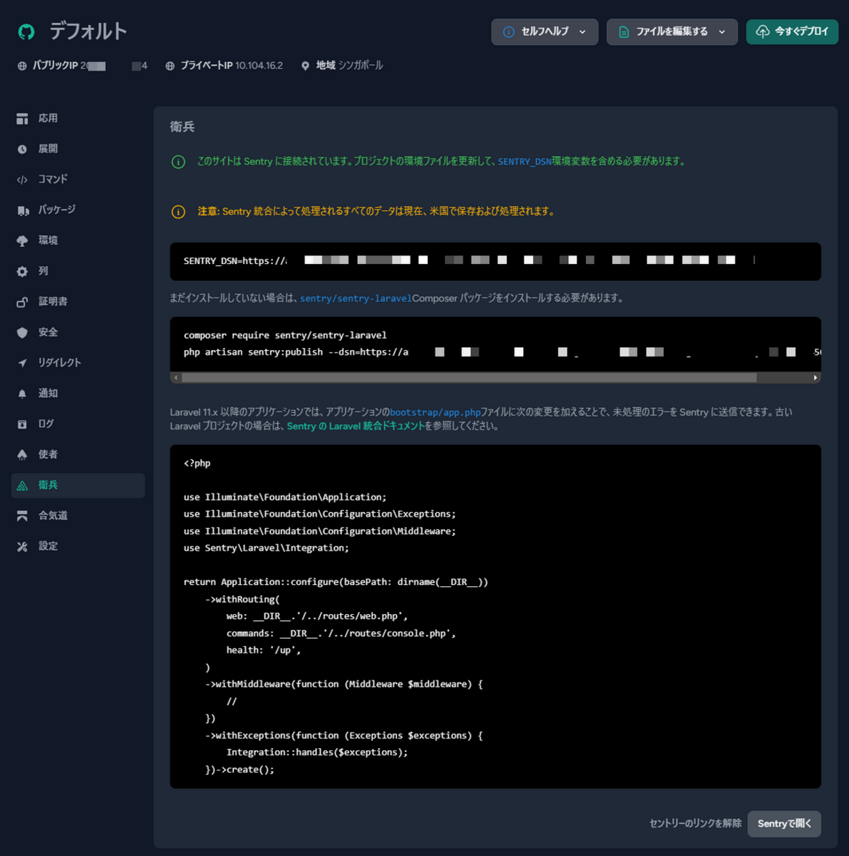The image size is (849, 856).
Task: Expand the ファイルを編集する dropdown chevron
Action: [x=722, y=32]
